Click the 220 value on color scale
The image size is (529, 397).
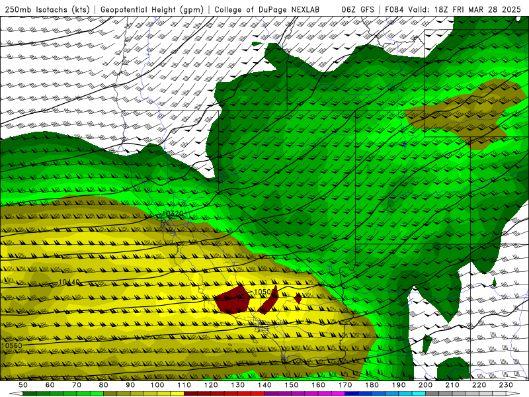[479, 385]
